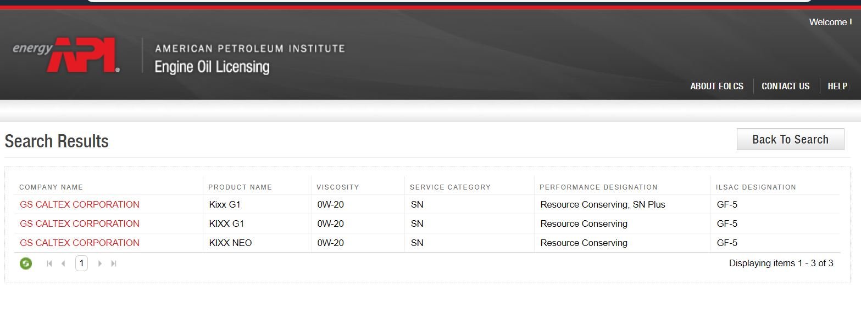
Task: Sort by the ILSAC DESIGNATION column header
Action: point(756,187)
